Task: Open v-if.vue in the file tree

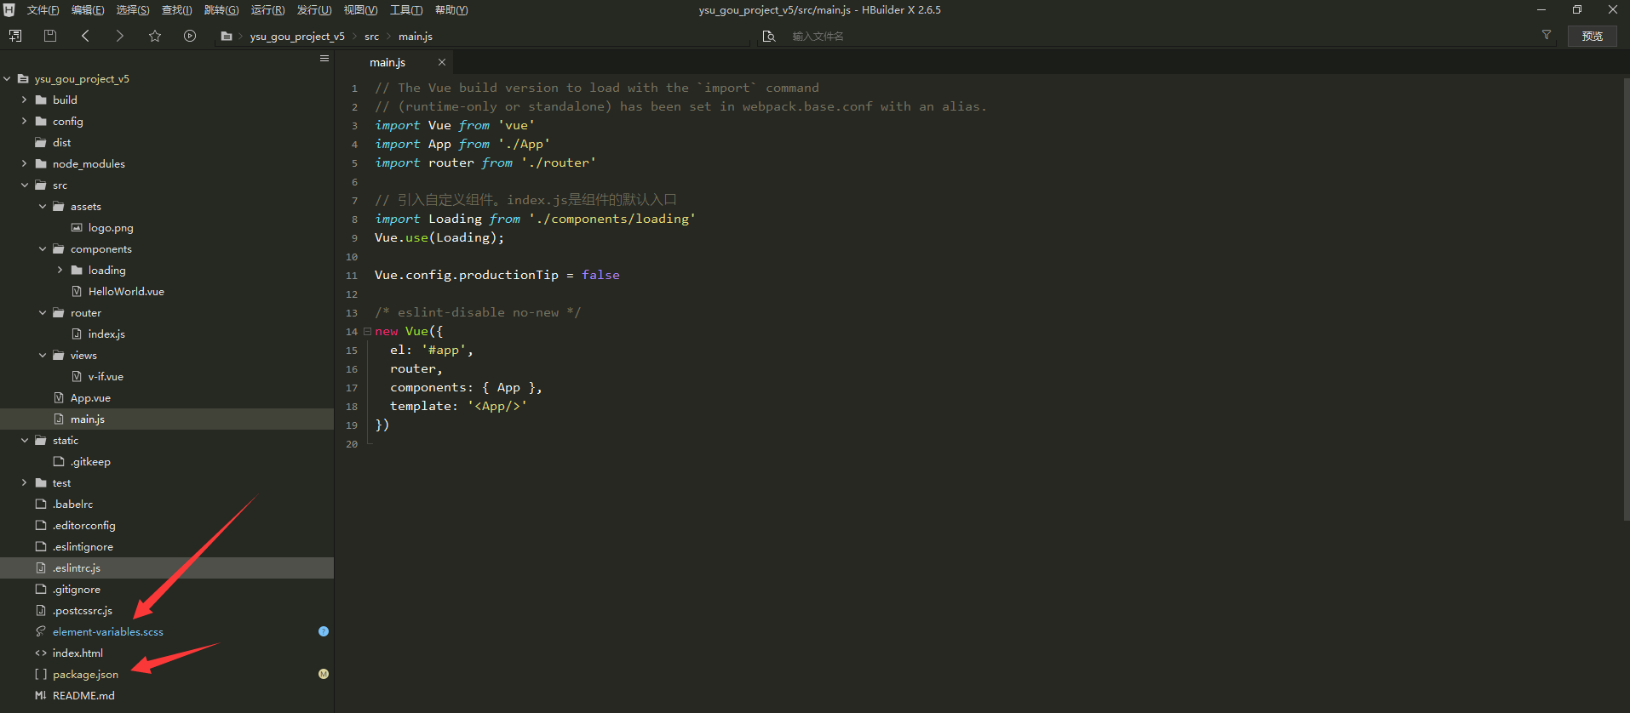Action: coord(106,376)
